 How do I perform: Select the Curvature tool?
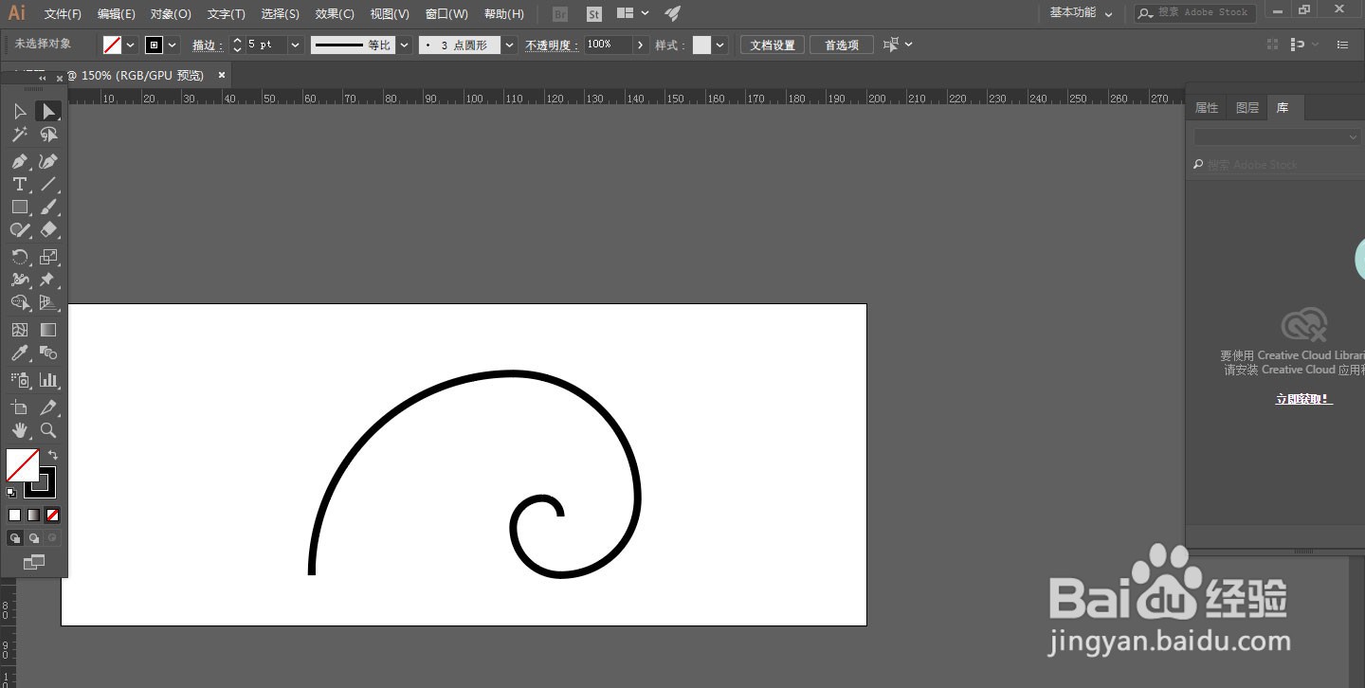click(48, 161)
